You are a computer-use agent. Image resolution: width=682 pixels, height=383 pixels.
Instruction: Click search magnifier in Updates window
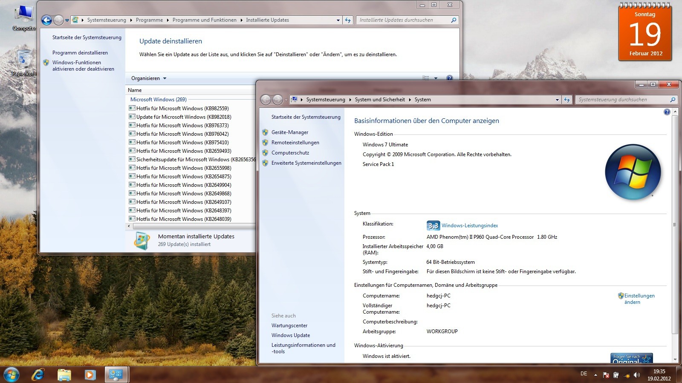tap(454, 20)
